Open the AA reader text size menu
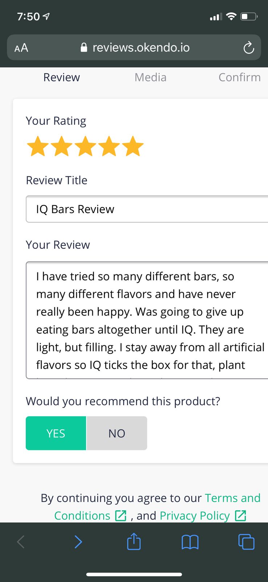The height and width of the screenshot is (582, 268). coord(21,48)
